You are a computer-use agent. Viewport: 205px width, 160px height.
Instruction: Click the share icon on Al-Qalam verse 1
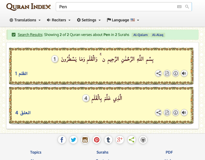pos(159,74)
